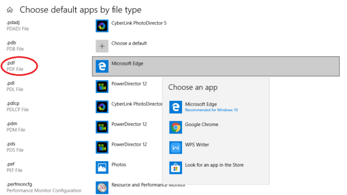Click Photos label for .pef

point(119,165)
